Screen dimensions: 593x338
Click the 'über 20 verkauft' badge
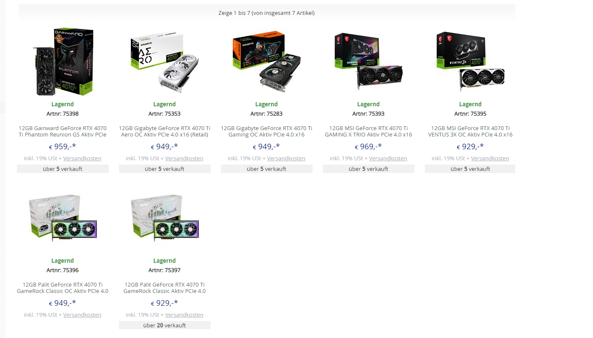164,325
